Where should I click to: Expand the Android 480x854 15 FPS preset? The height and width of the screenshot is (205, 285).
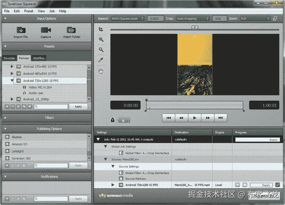[x=12, y=73]
